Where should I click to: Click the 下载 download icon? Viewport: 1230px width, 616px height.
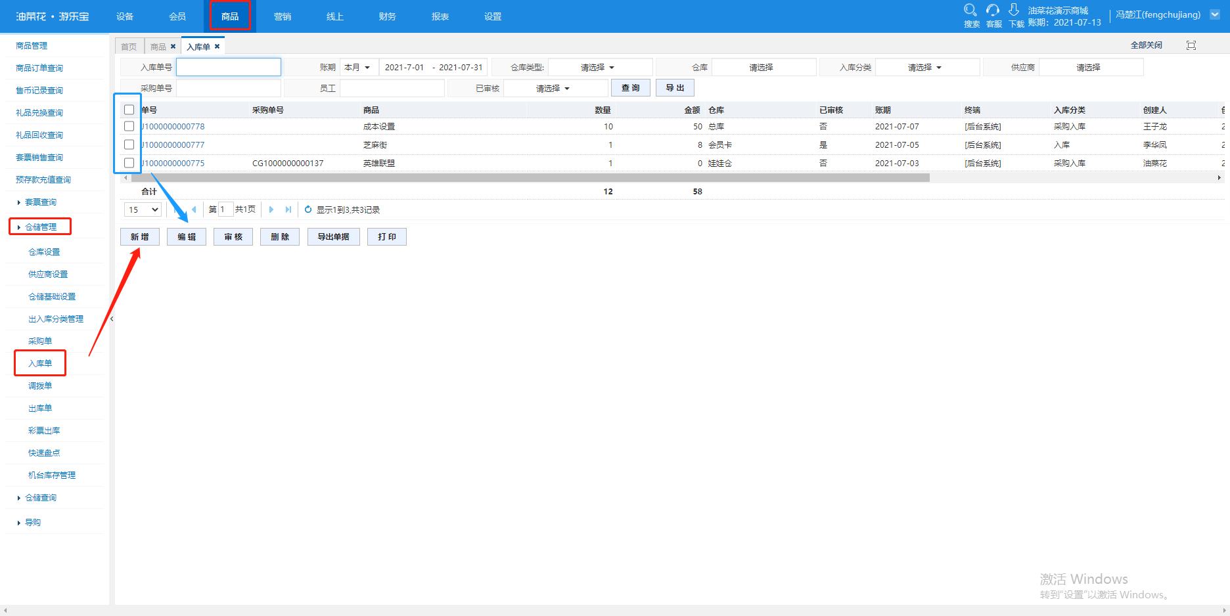point(1014,10)
